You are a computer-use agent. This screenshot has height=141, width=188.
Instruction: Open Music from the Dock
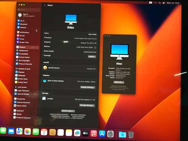coord(94,133)
